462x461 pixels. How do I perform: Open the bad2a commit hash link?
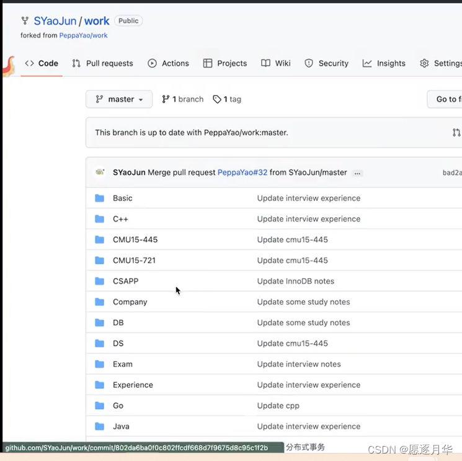coord(452,172)
